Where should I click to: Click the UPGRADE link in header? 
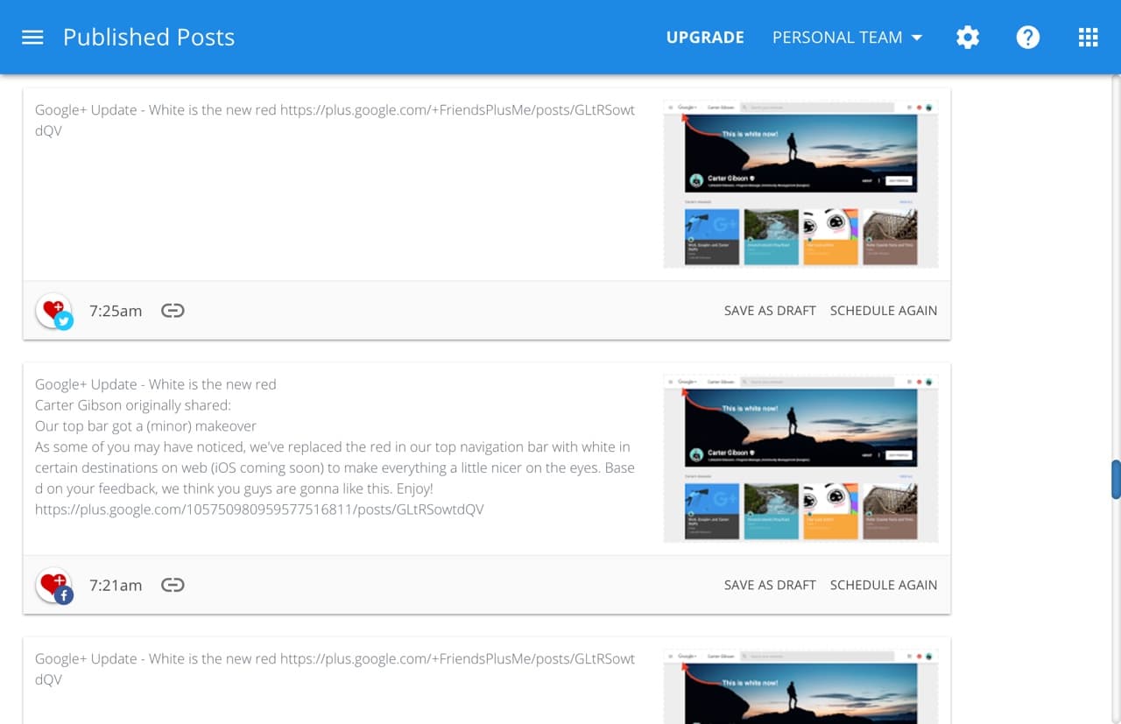pyautogui.click(x=705, y=38)
